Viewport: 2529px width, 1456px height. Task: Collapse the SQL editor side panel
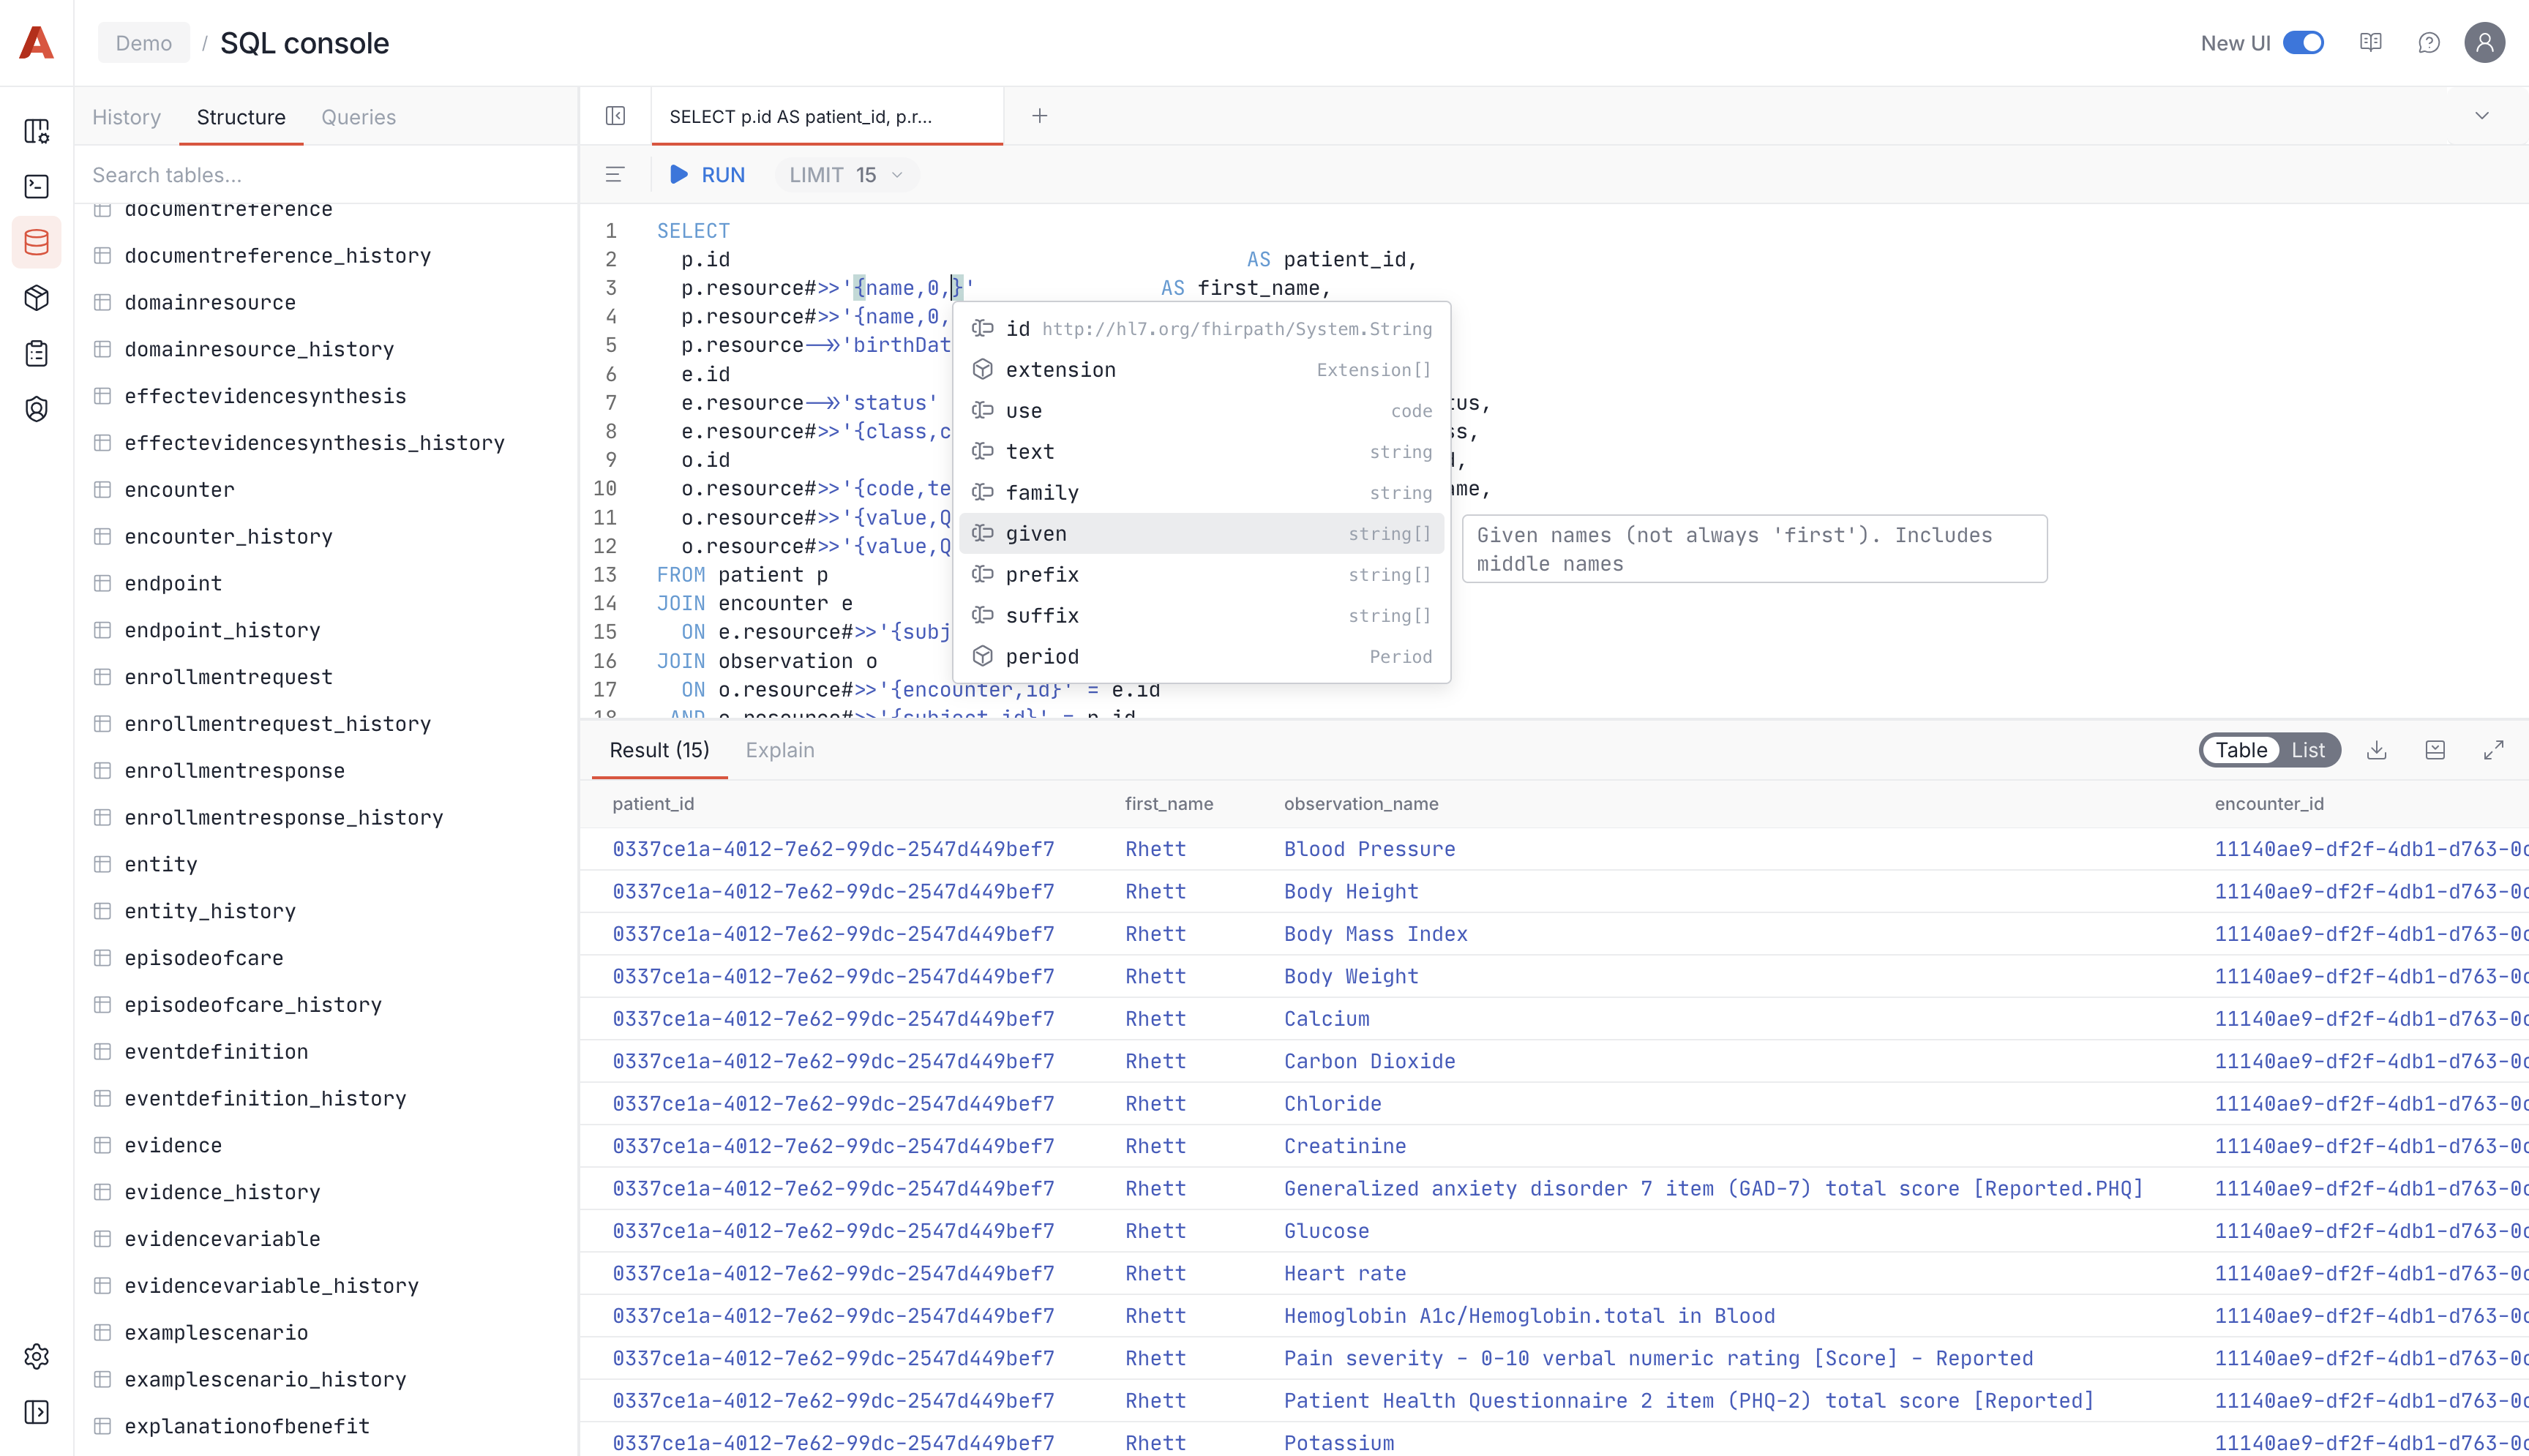coord(616,115)
